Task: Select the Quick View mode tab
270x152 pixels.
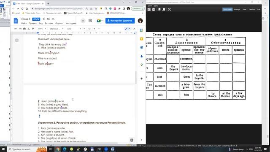Action: coord(227,9)
